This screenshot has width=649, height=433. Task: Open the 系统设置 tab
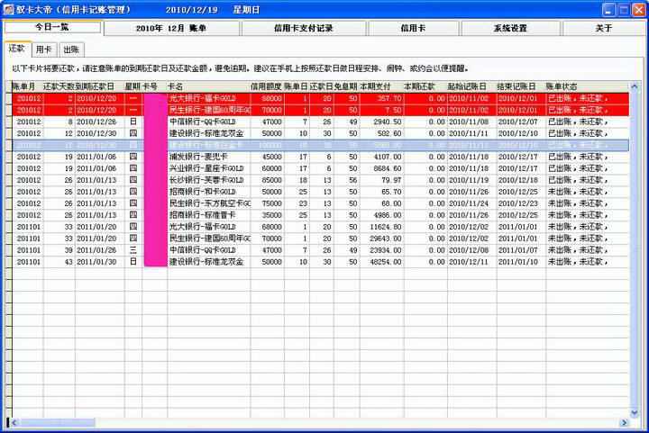tap(509, 29)
